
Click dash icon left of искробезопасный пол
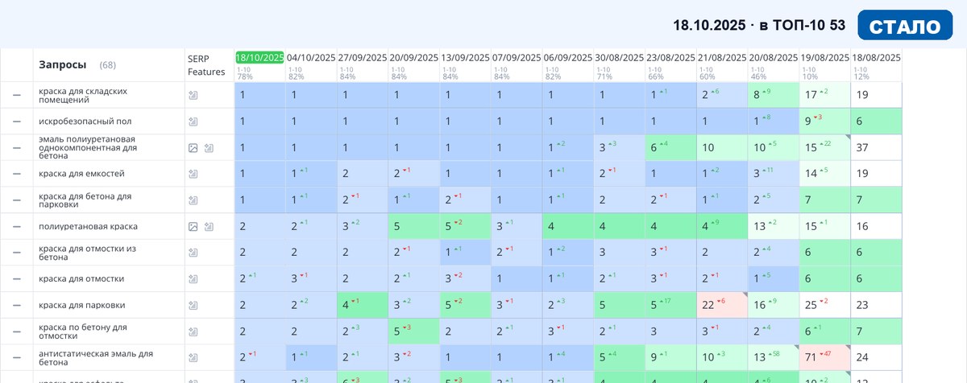[16, 121]
